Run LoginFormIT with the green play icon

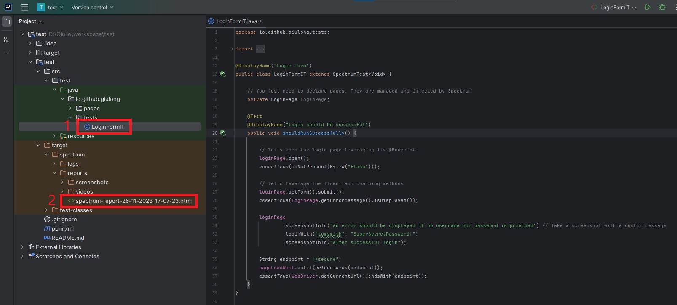coord(648,7)
